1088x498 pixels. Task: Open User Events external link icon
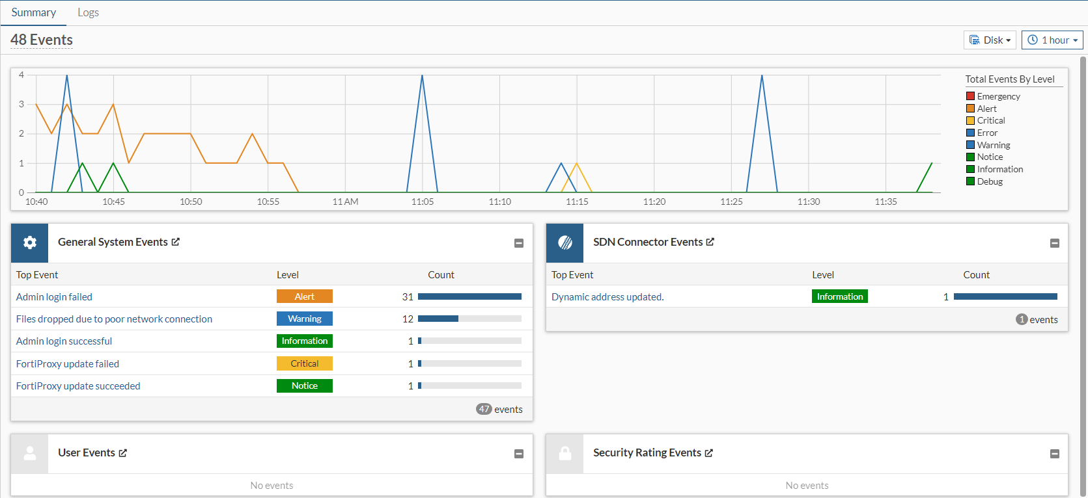(x=122, y=453)
